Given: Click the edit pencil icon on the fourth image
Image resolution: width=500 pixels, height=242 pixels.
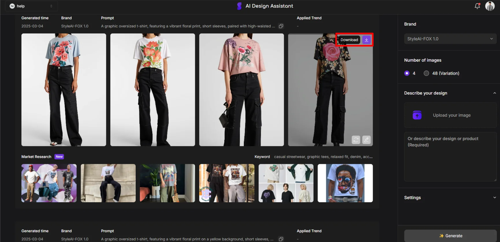Looking at the screenshot, I should [366, 140].
